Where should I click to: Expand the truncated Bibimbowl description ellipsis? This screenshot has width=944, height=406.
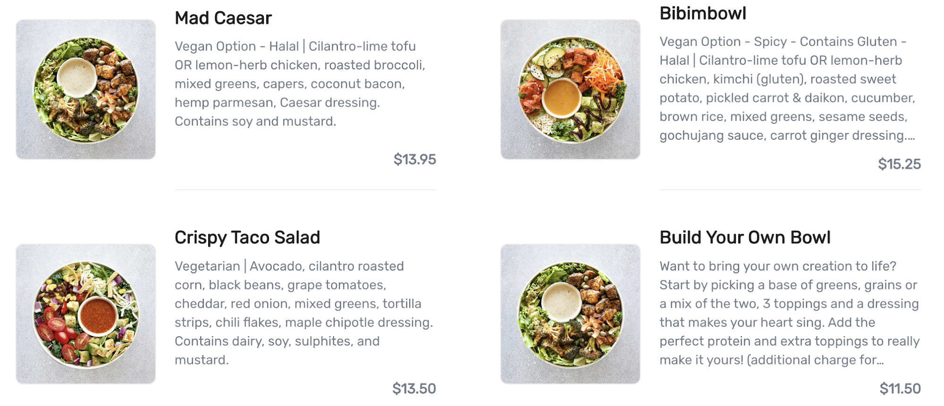pyautogui.click(x=911, y=136)
